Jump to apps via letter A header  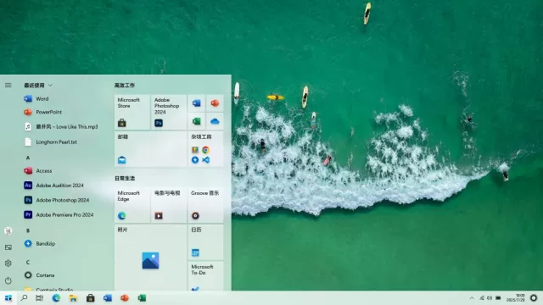28,158
